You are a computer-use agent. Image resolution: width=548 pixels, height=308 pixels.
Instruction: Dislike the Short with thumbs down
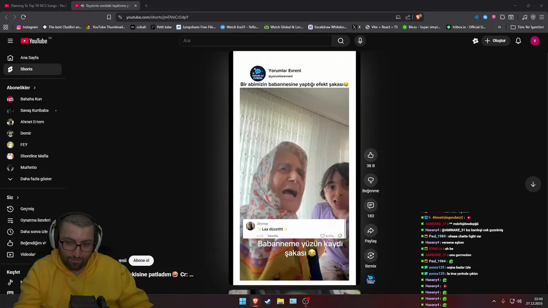[371, 180]
